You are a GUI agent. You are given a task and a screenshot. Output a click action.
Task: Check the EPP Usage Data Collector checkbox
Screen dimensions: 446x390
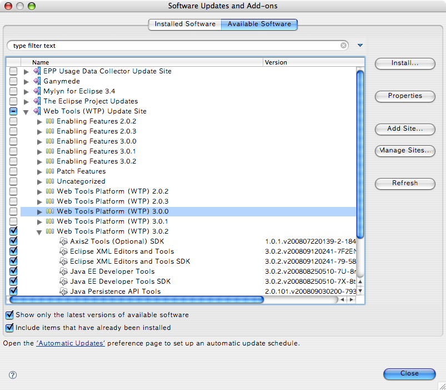tap(13, 71)
